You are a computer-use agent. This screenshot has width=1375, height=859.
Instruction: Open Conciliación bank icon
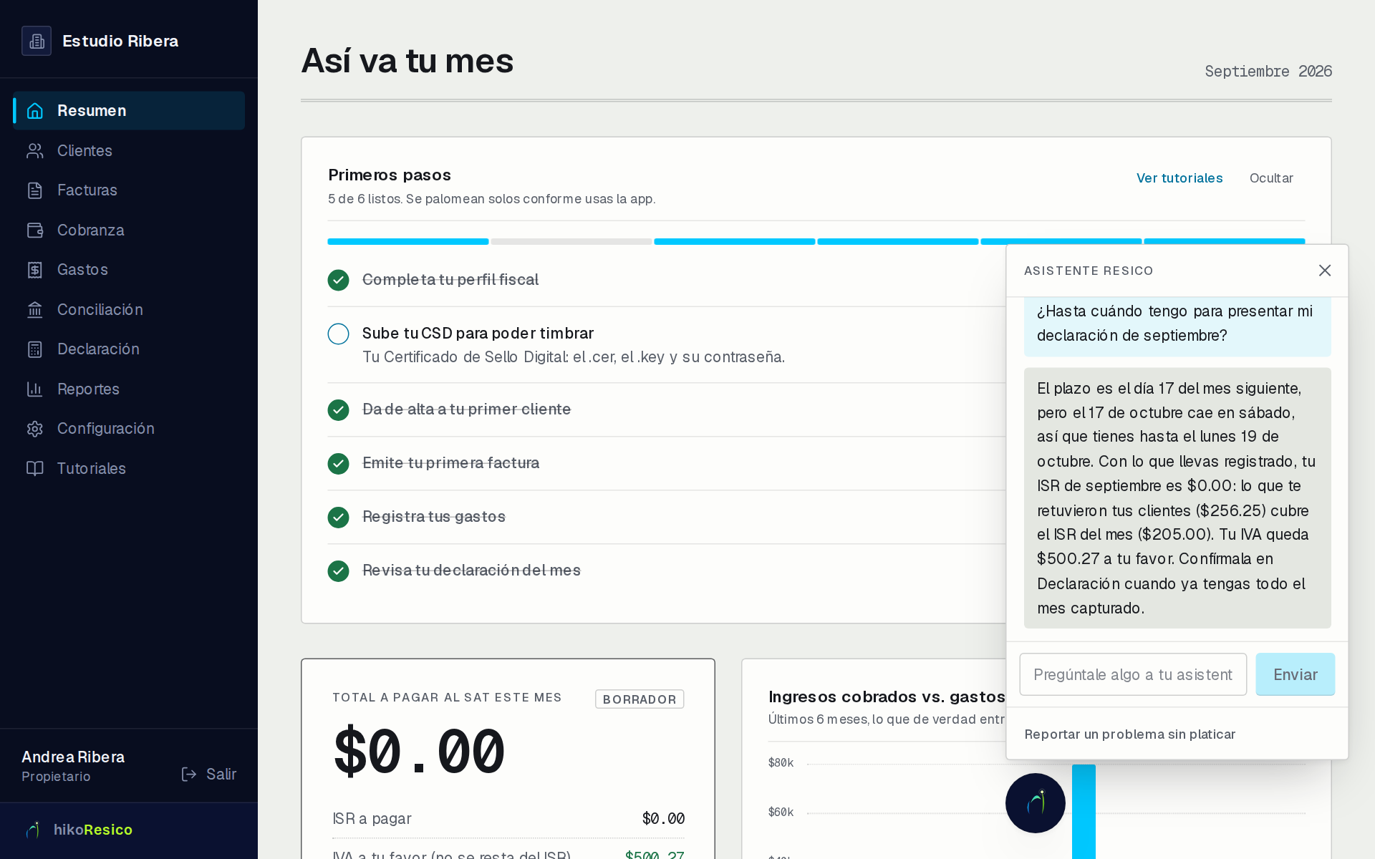coord(35,309)
